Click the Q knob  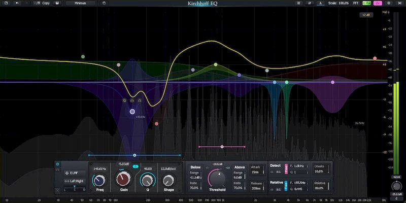click(x=148, y=180)
